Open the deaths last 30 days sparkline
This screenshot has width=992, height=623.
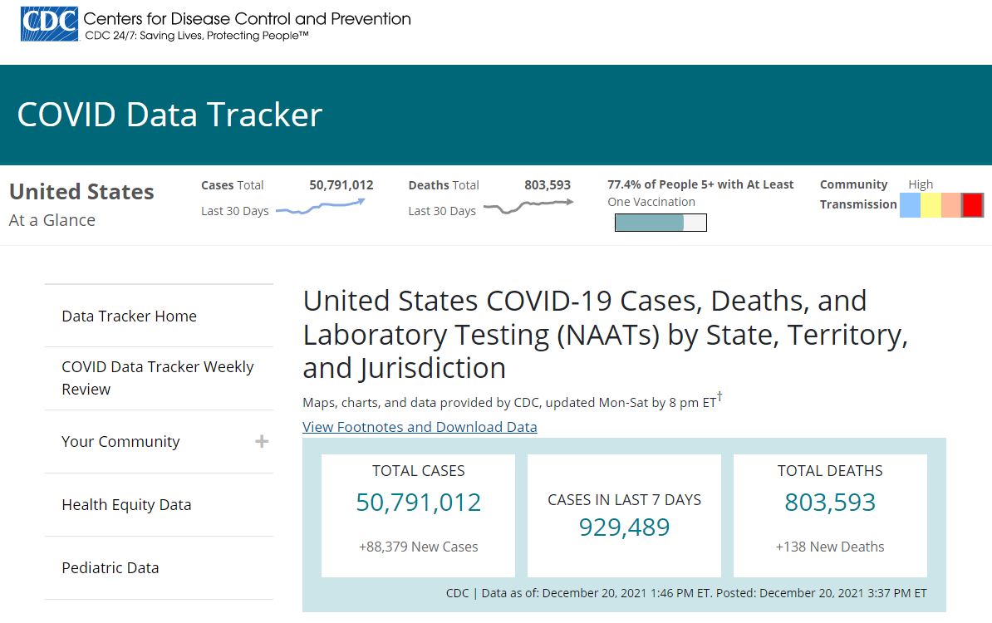[529, 206]
